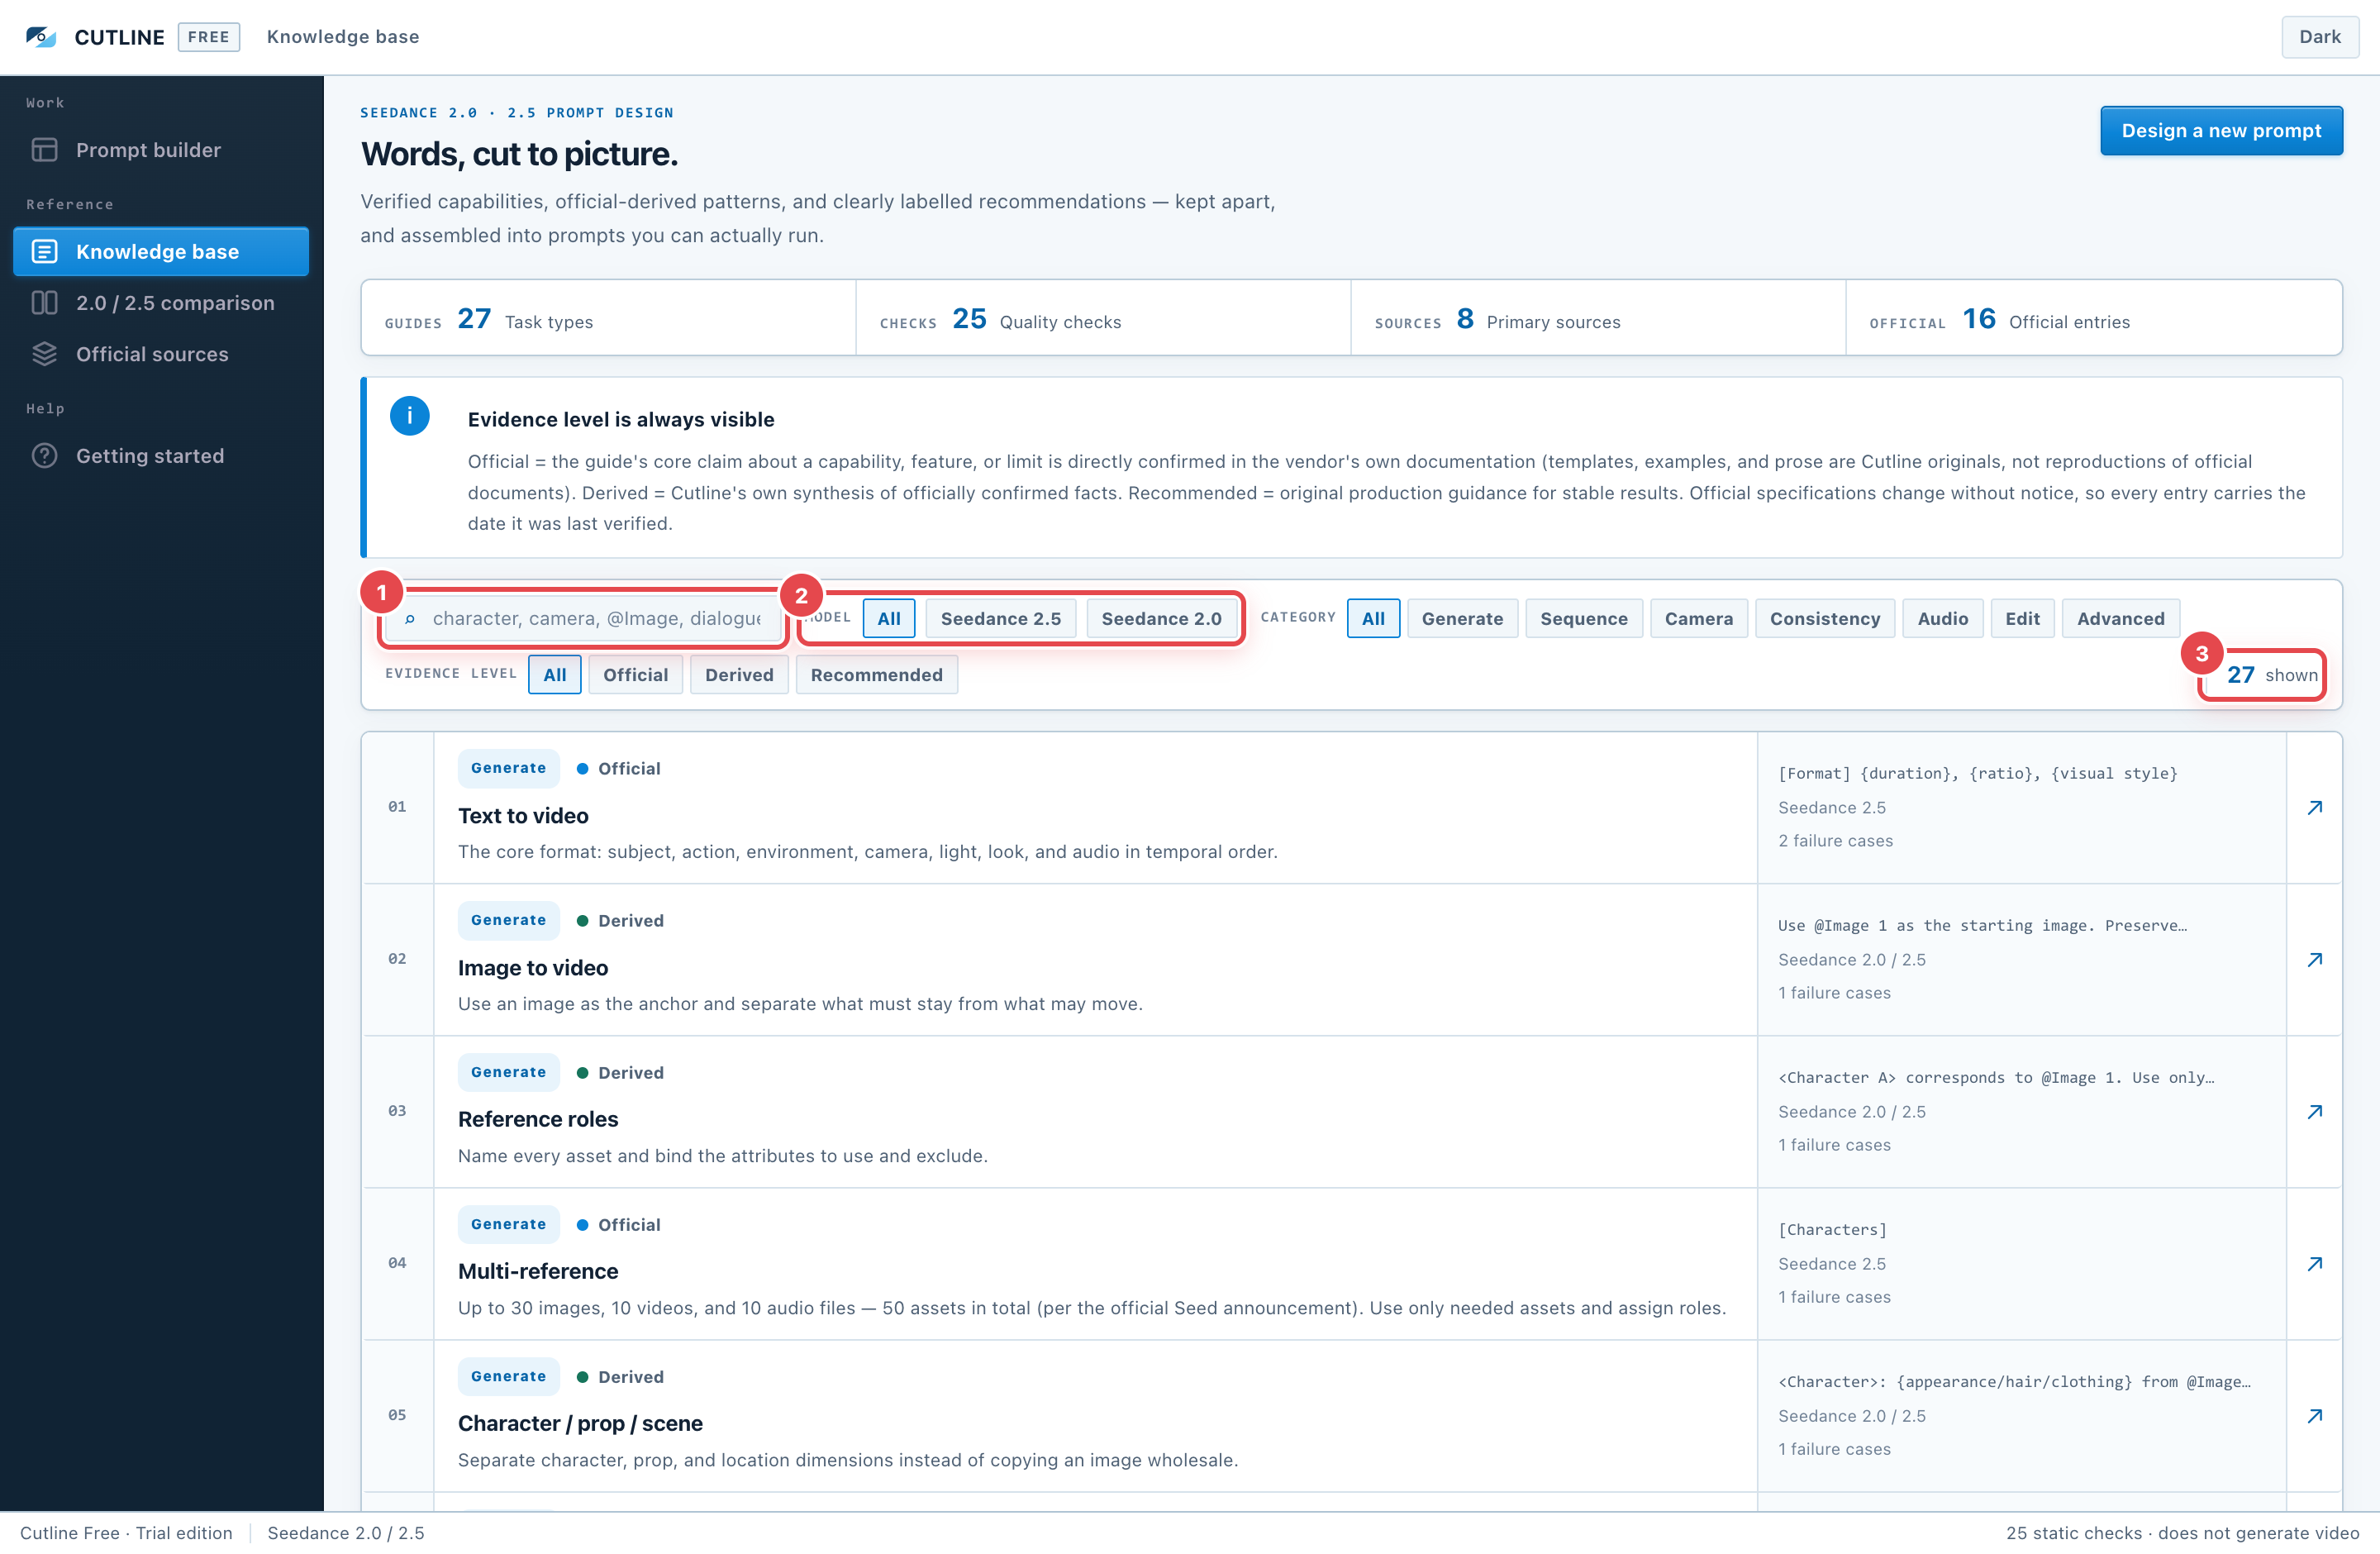Open Official sources page

(161, 354)
